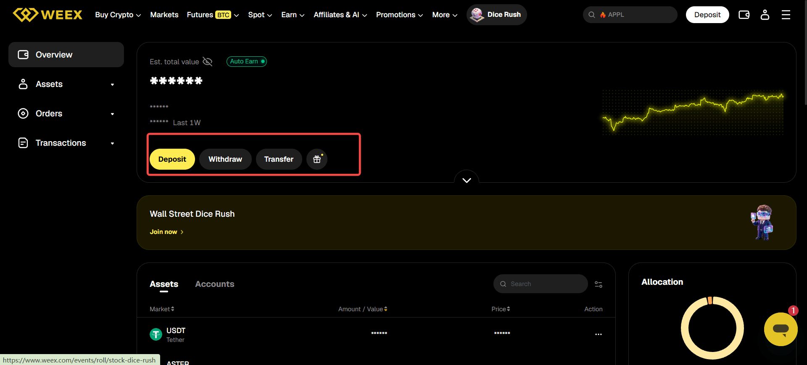This screenshot has width=807, height=365.
Task: Sort by Amount / Value column
Action: 363,309
